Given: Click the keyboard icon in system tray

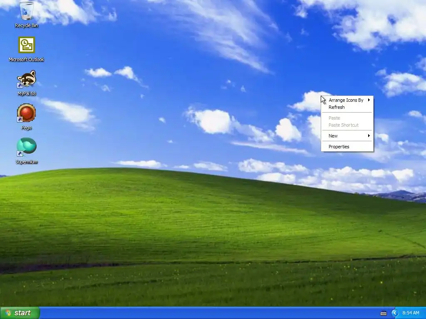Looking at the screenshot, I should coord(383,313).
